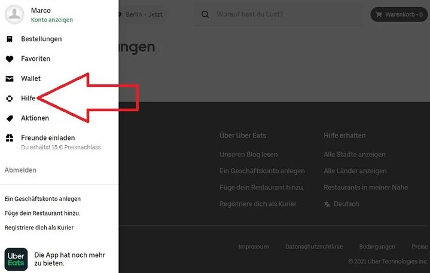
Task: Open footer link Ein Geschäftskonto anlegen
Action: (x=262, y=171)
